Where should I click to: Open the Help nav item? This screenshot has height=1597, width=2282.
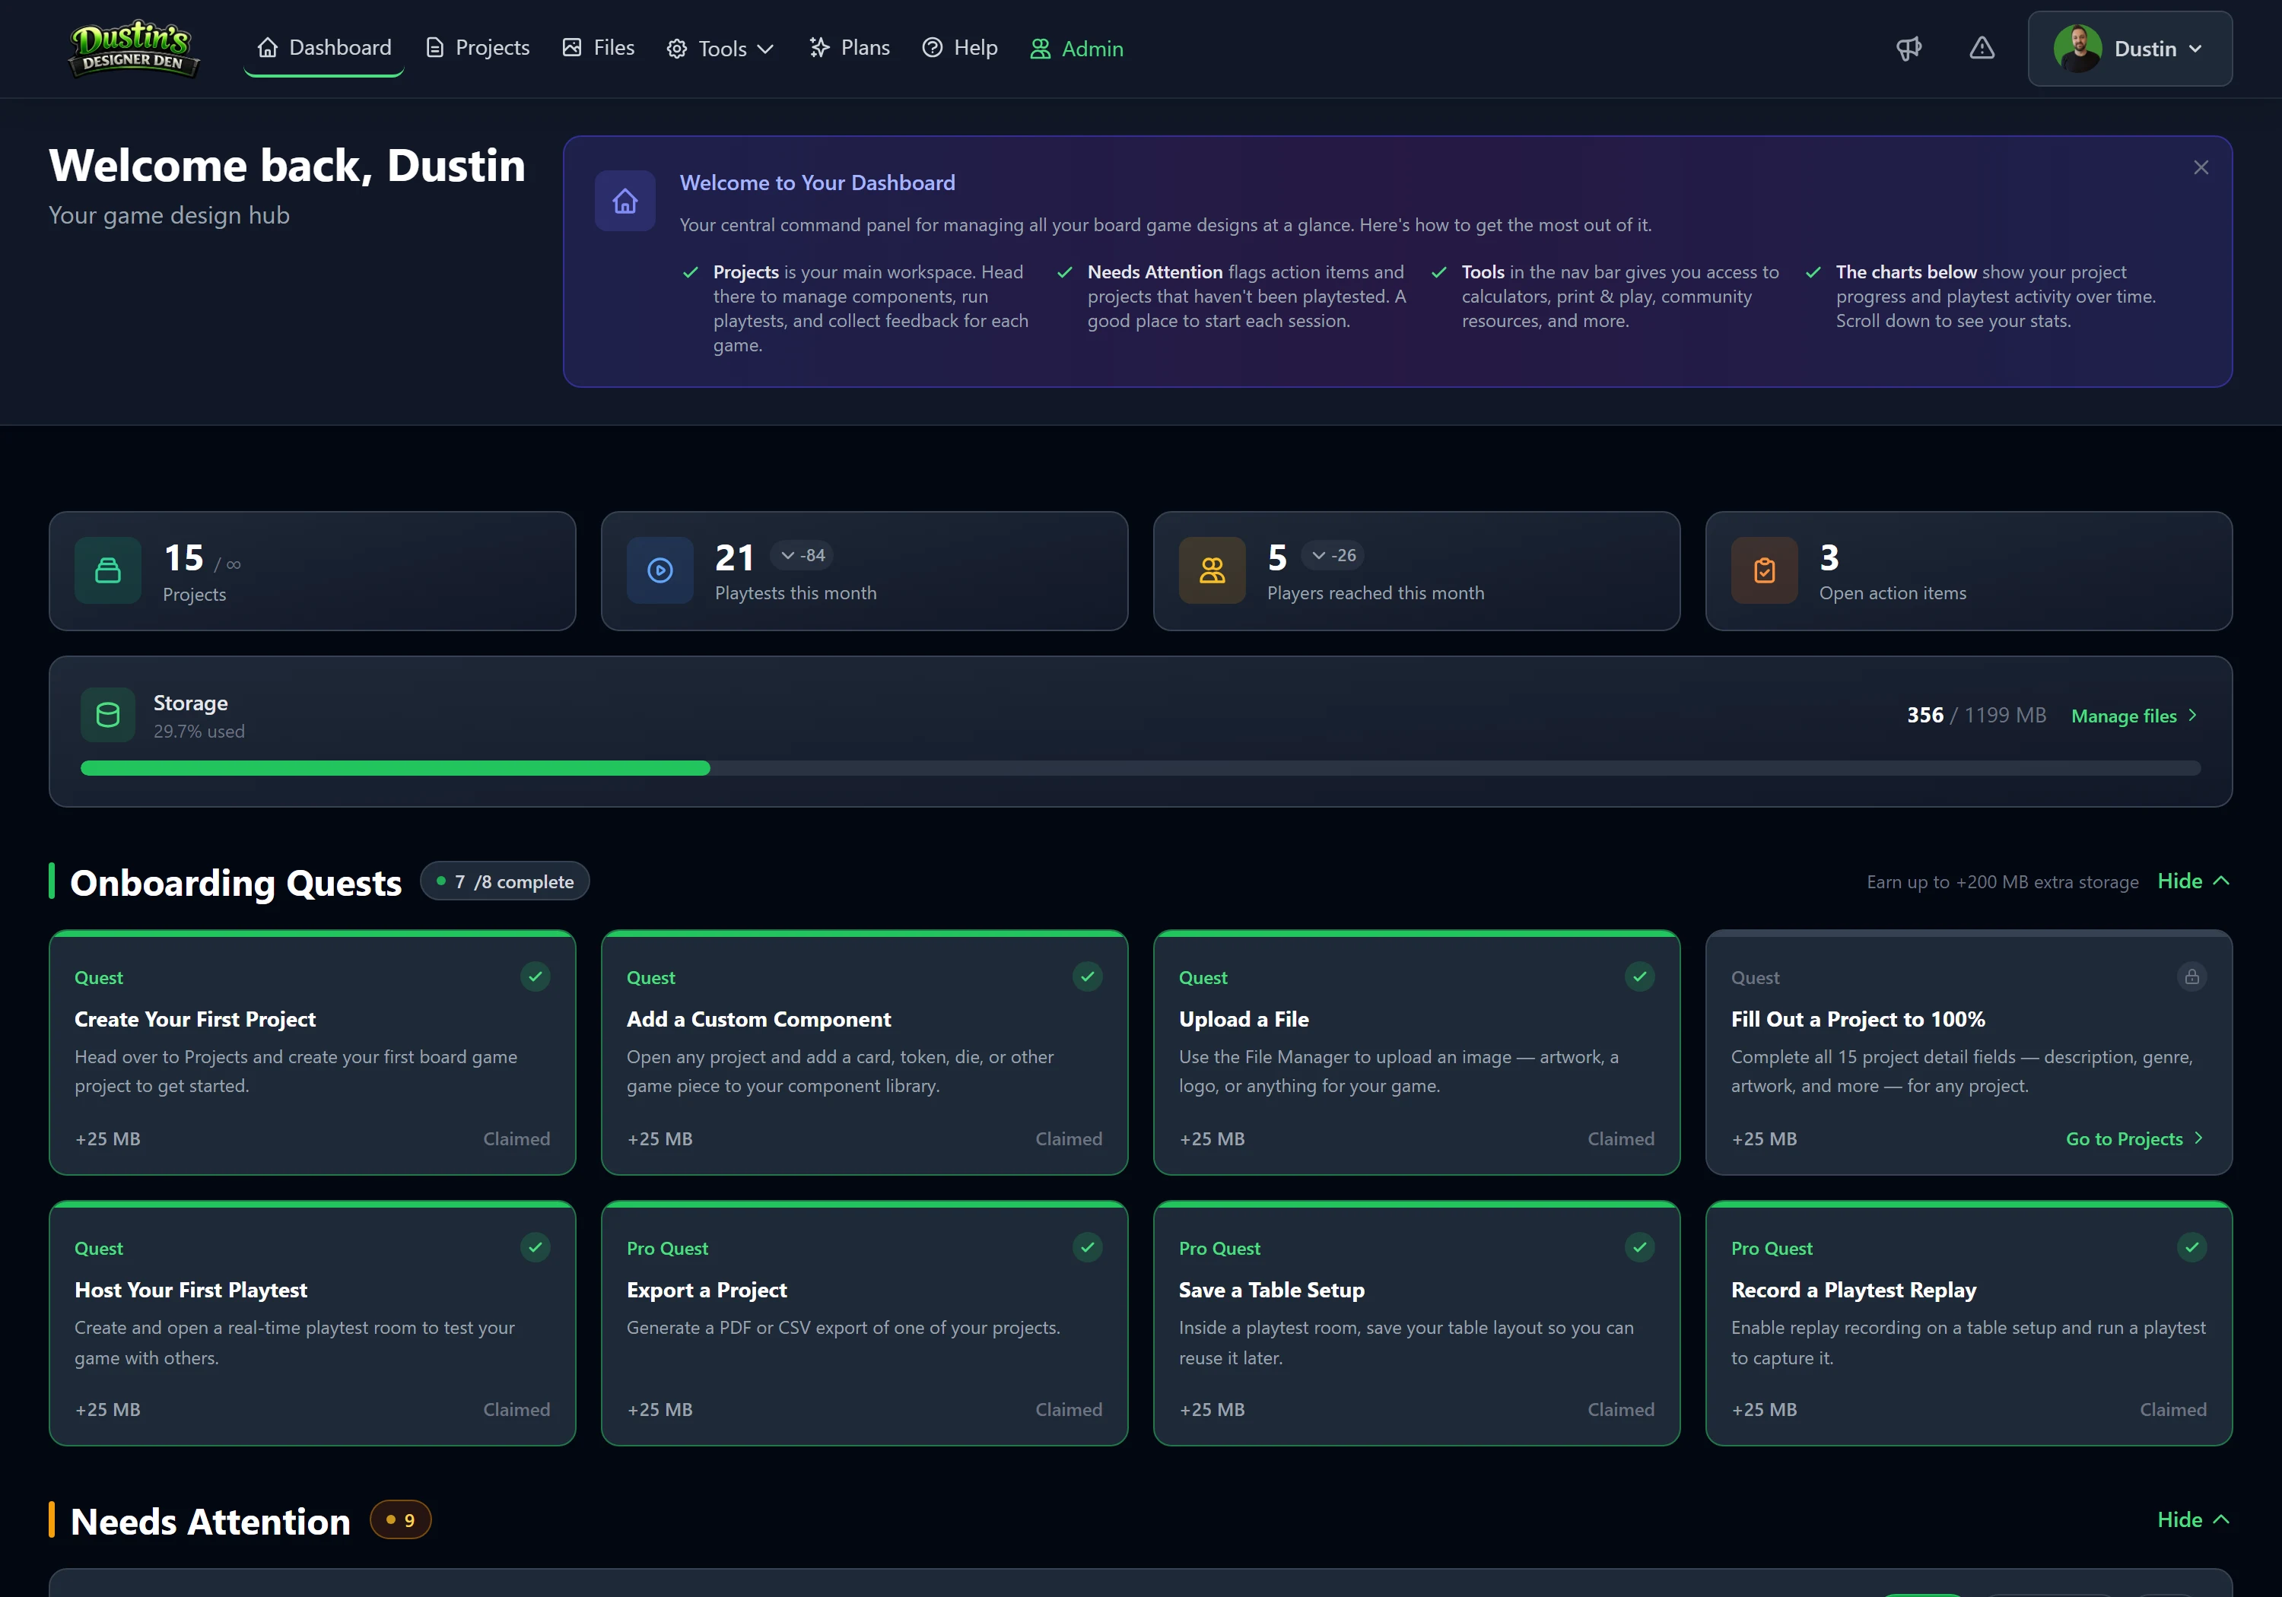(x=960, y=48)
